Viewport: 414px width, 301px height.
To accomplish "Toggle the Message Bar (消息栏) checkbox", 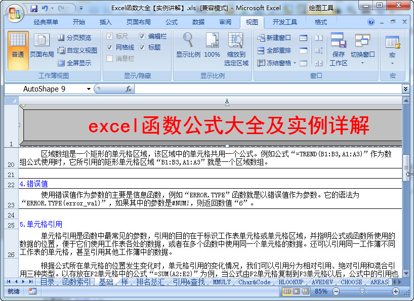I will coord(109,58).
